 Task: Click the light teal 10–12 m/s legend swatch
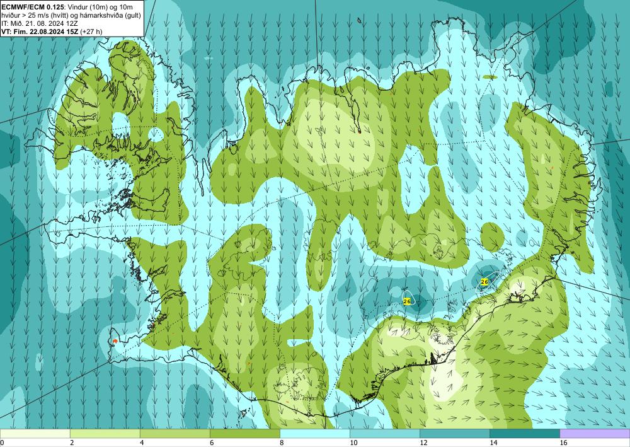pos(385,434)
